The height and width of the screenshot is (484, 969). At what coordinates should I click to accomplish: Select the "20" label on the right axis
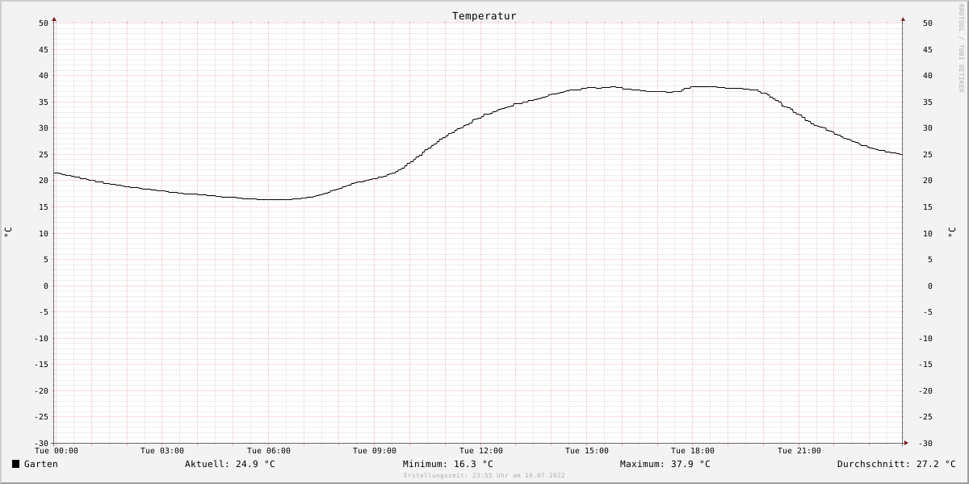[928, 181]
